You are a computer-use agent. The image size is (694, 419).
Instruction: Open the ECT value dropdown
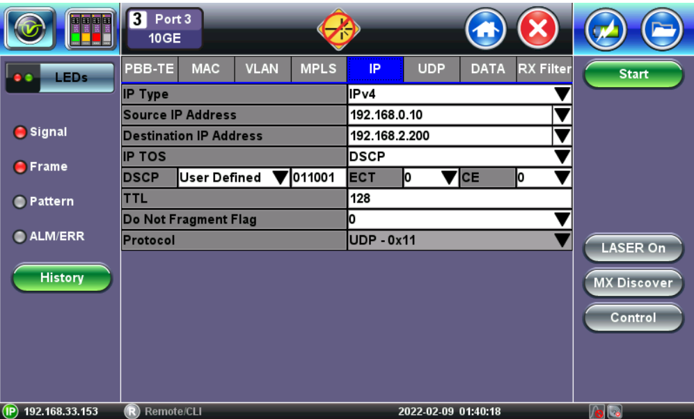point(431,177)
